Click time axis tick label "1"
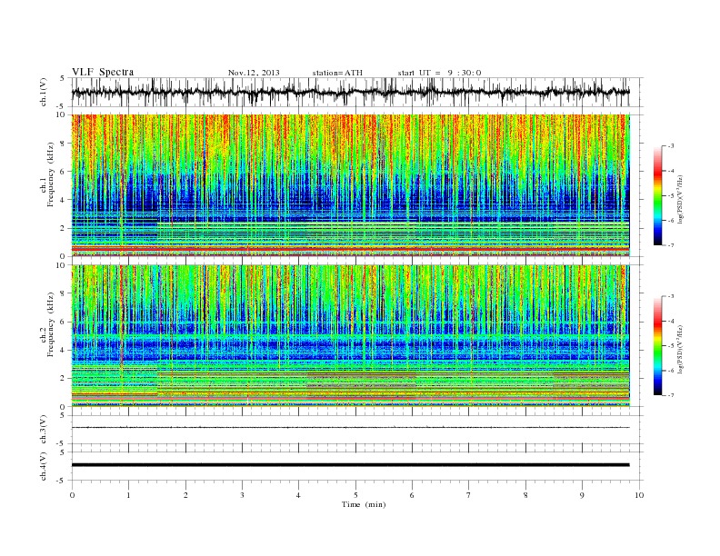 [129, 495]
